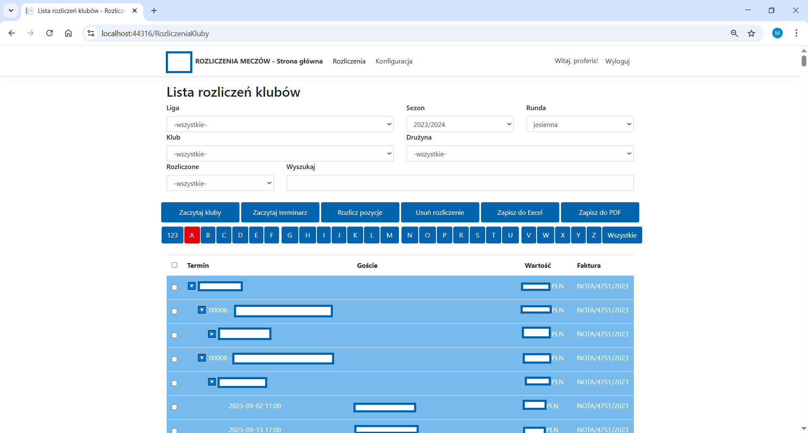Tick the checkbox of the first club row

click(x=174, y=288)
